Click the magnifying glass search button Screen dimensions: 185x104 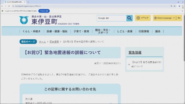129,18
